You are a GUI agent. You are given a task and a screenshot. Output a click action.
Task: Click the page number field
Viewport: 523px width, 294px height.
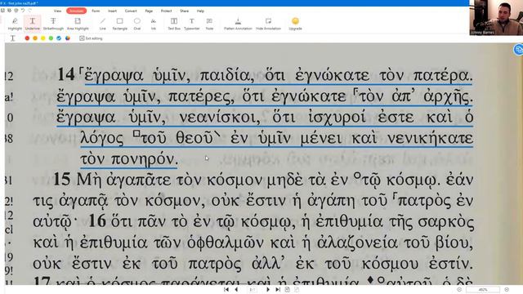(253, 290)
